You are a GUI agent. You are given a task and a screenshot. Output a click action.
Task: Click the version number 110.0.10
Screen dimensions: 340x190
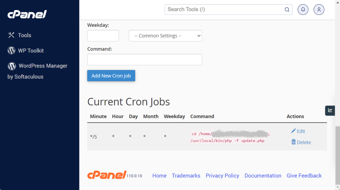pos(134,176)
